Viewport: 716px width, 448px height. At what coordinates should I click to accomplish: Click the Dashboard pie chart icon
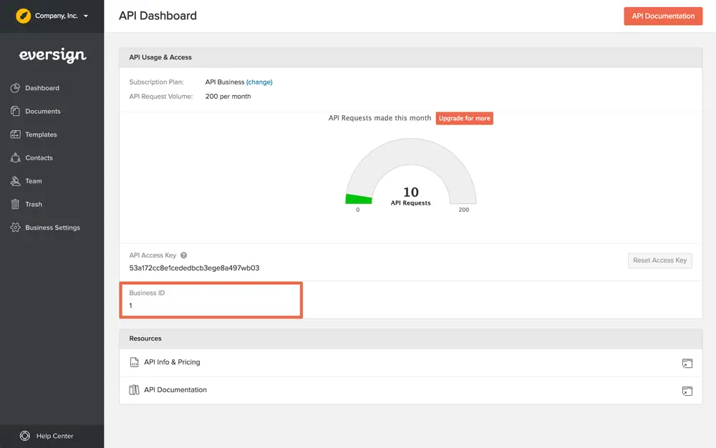[x=15, y=87]
